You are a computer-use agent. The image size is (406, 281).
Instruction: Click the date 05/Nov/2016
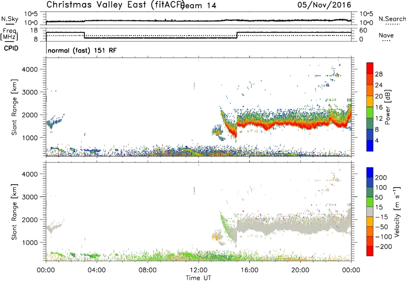click(324, 5)
